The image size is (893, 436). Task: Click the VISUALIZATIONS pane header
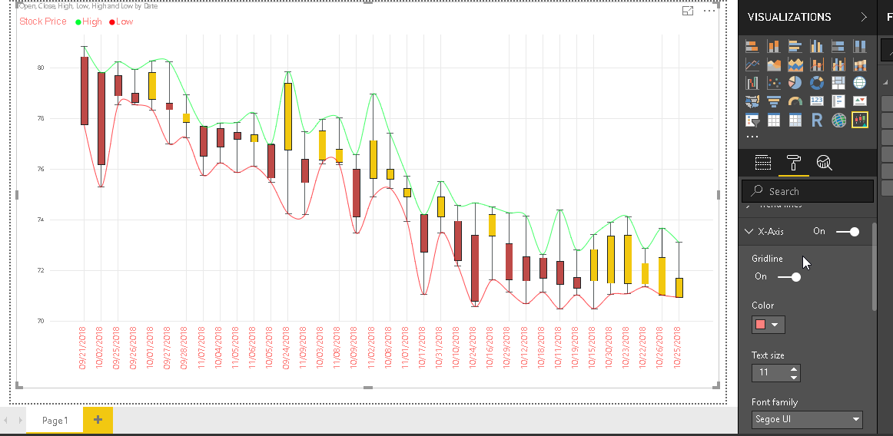pyautogui.click(x=788, y=17)
